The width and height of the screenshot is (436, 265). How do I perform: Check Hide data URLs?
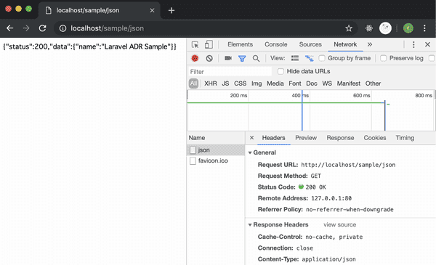pos(280,71)
